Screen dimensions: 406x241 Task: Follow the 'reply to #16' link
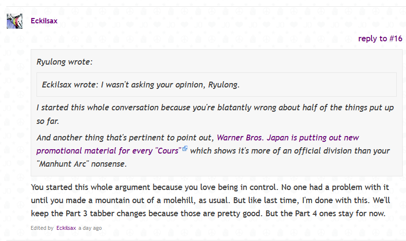380,38
